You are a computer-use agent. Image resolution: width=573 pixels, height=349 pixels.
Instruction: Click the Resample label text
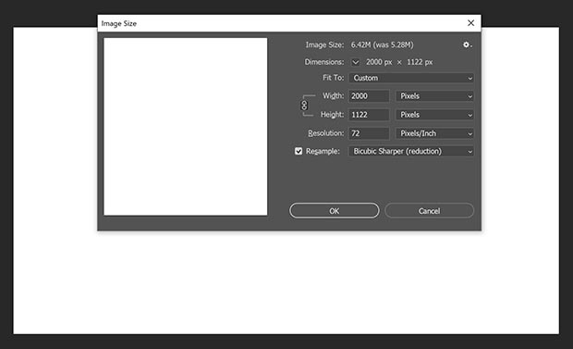point(323,151)
